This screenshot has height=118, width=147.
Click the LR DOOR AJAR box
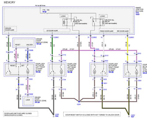57,30
